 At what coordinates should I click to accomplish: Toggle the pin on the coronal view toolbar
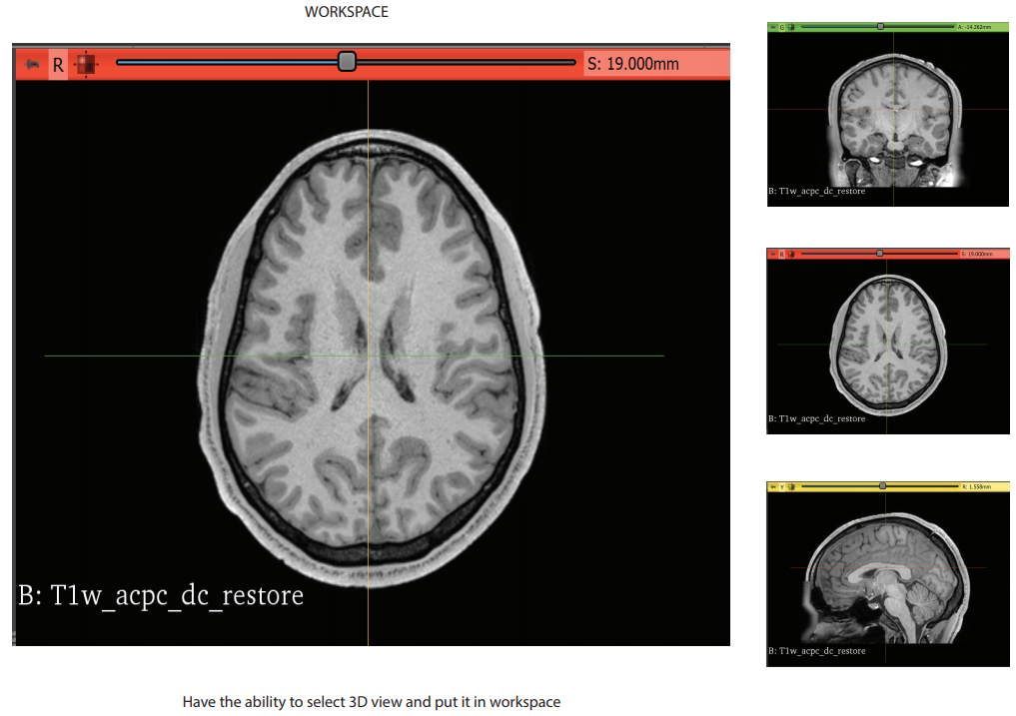click(773, 26)
